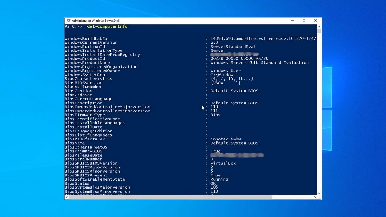The width and height of the screenshot is (386, 217).
Task: Select the BiosReleaseDate property name
Action: tap(84, 155)
